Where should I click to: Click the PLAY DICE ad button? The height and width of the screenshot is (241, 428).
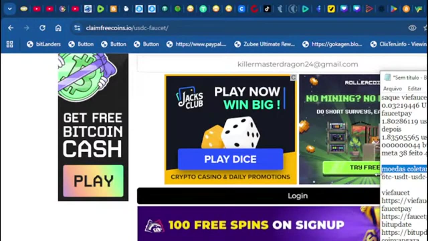pyautogui.click(x=230, y=159)
